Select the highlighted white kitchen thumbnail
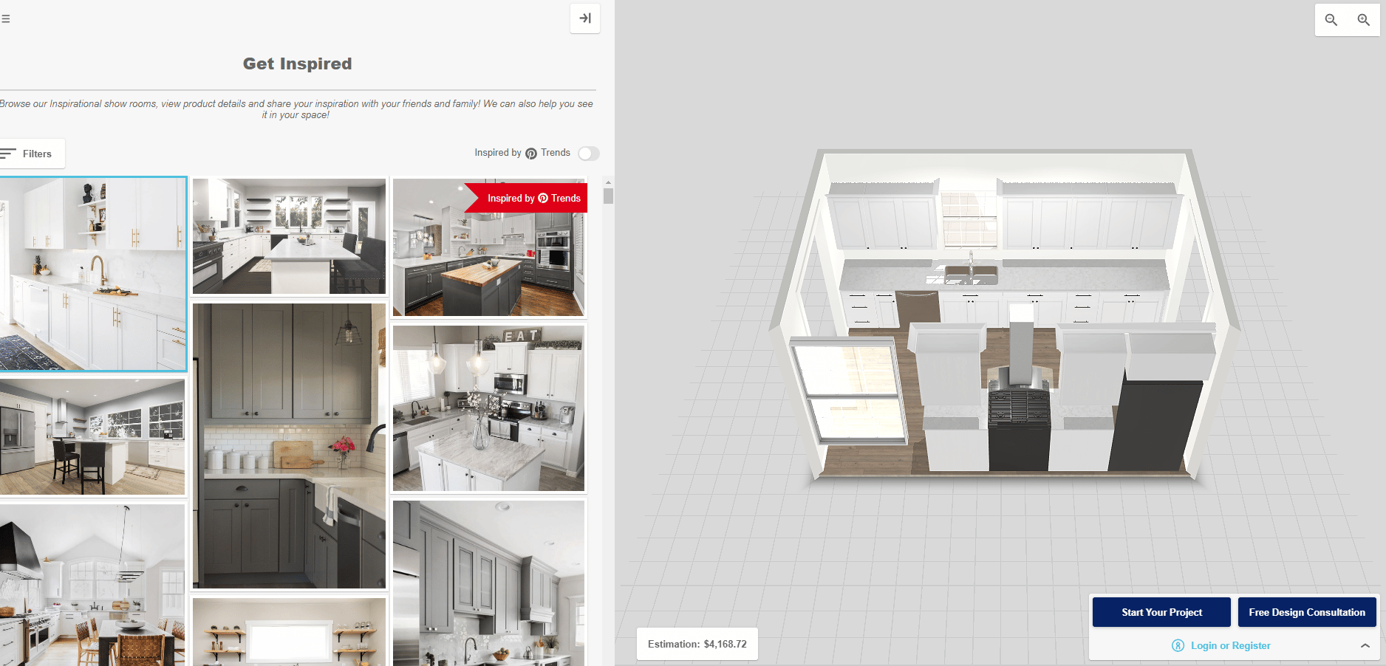This screenshot has height=666, width=1386. [x=92, y=275]
